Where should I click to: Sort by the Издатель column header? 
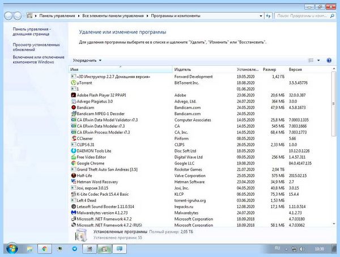pyautogui.click(x=204, y=69)
